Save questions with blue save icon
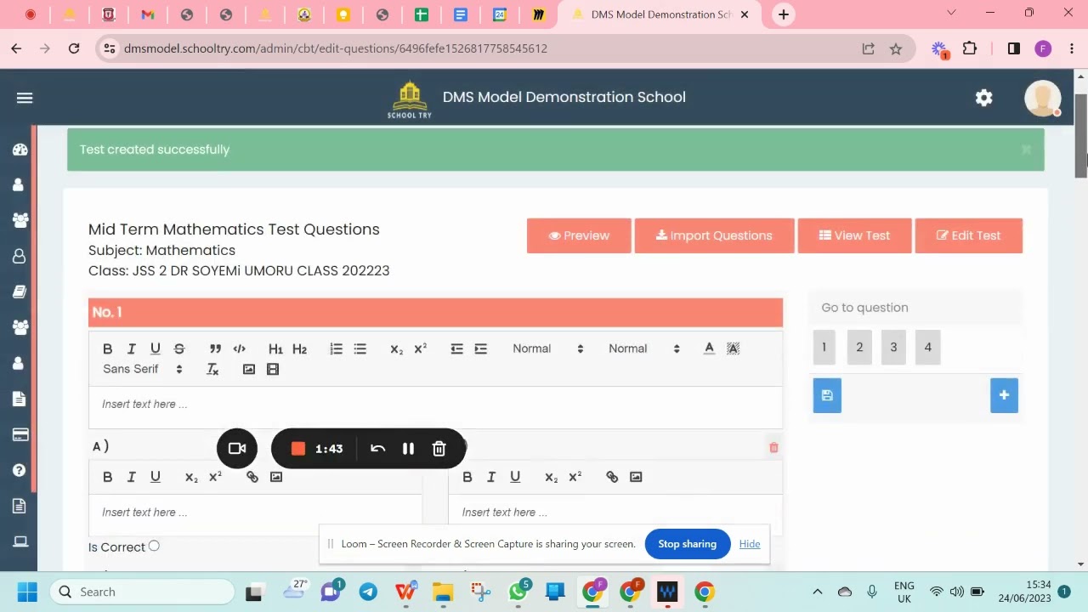The height and width of the screenshot is (612, 1088). click(827, 395)
